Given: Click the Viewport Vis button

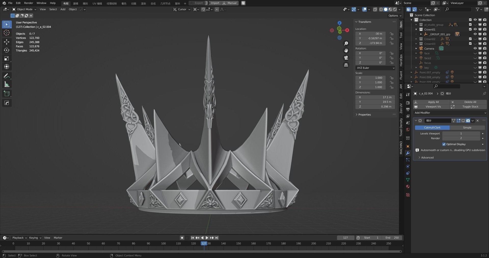Looking at the screenshot, I should click(x=431, y=107).
